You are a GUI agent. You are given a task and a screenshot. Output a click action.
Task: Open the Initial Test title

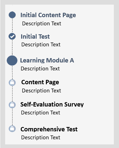coord(35,37)
